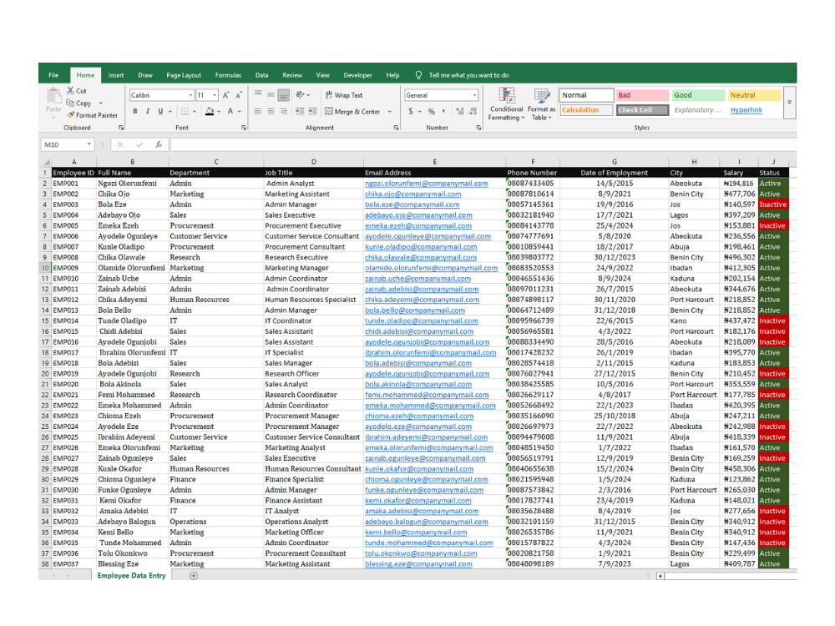This screenshot has height=626, width=835.
Task: Decrease font size with the smaller A icon
Action: (239, 95)
